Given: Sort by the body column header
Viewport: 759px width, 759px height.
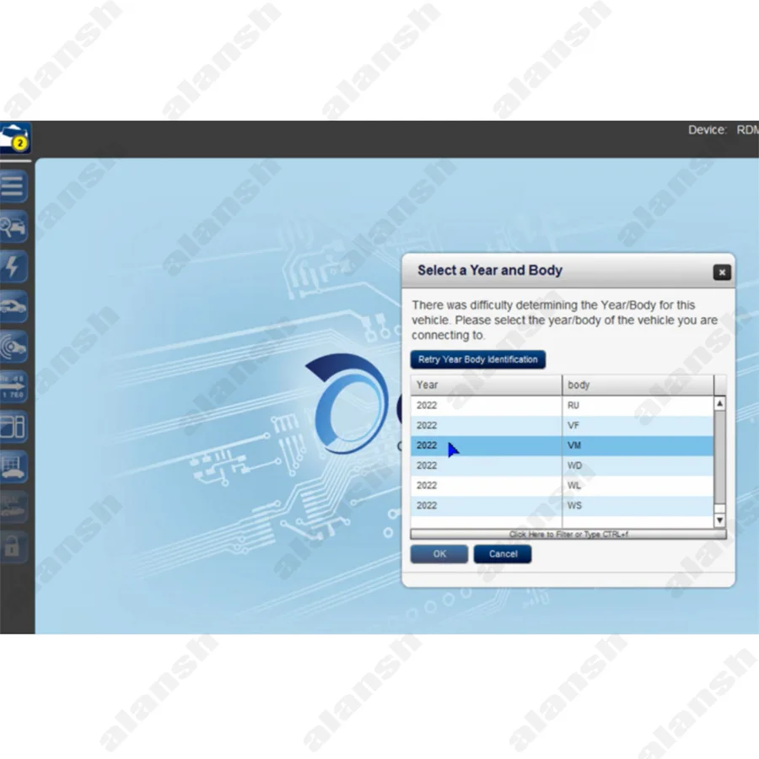Looking at the screenshot, I should (x=638, y=385).
